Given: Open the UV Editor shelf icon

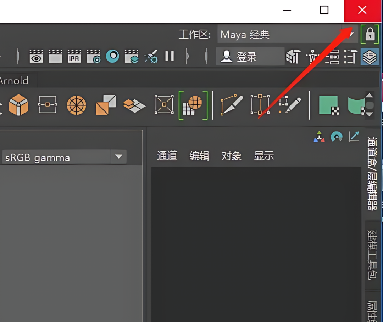Looking at the screenshot, I should click(193, 105).
